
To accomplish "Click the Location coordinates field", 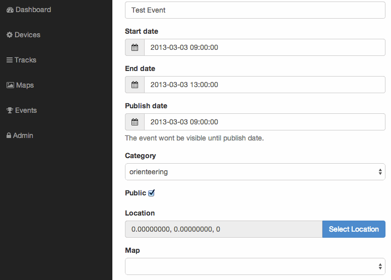I will coord(224,229).
